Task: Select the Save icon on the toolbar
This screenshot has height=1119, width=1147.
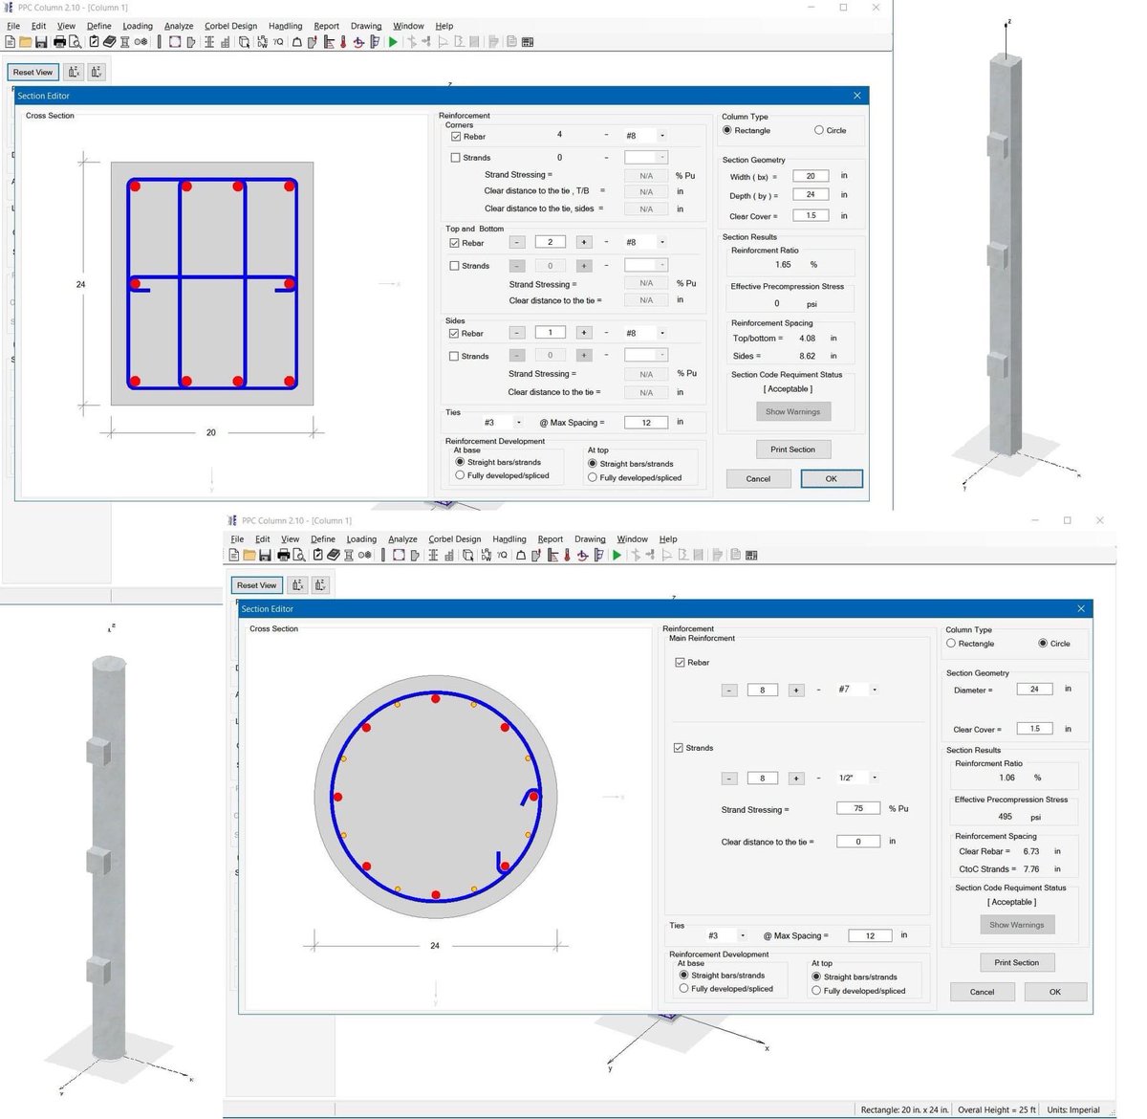Action: pyautogui.click(x=41, y=41)
